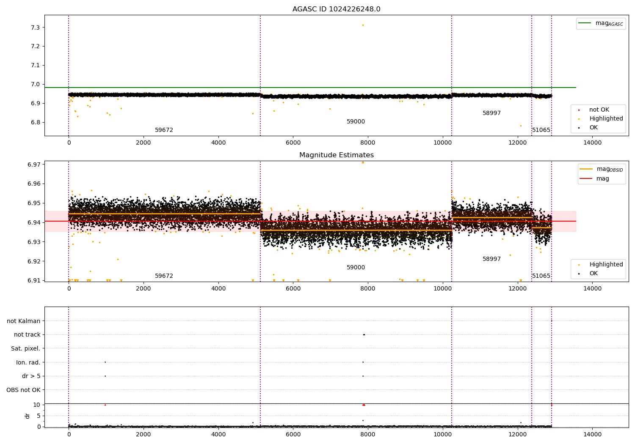635x444 pixels.
Task: Click the 14000 x-axis tick of top plot
Action: [x=592, y=143]
